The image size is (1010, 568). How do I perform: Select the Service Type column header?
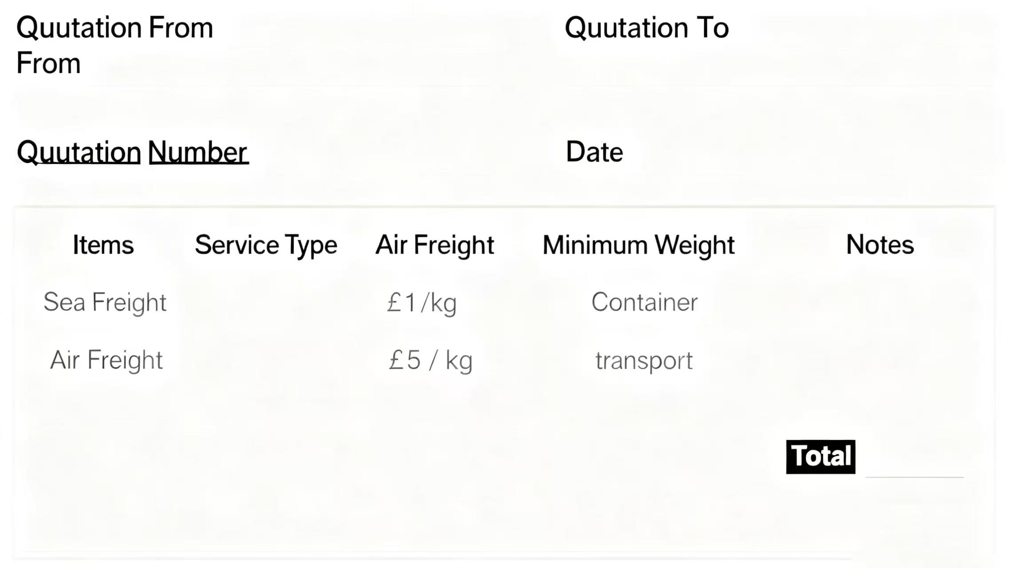click(x=266, y=245)
